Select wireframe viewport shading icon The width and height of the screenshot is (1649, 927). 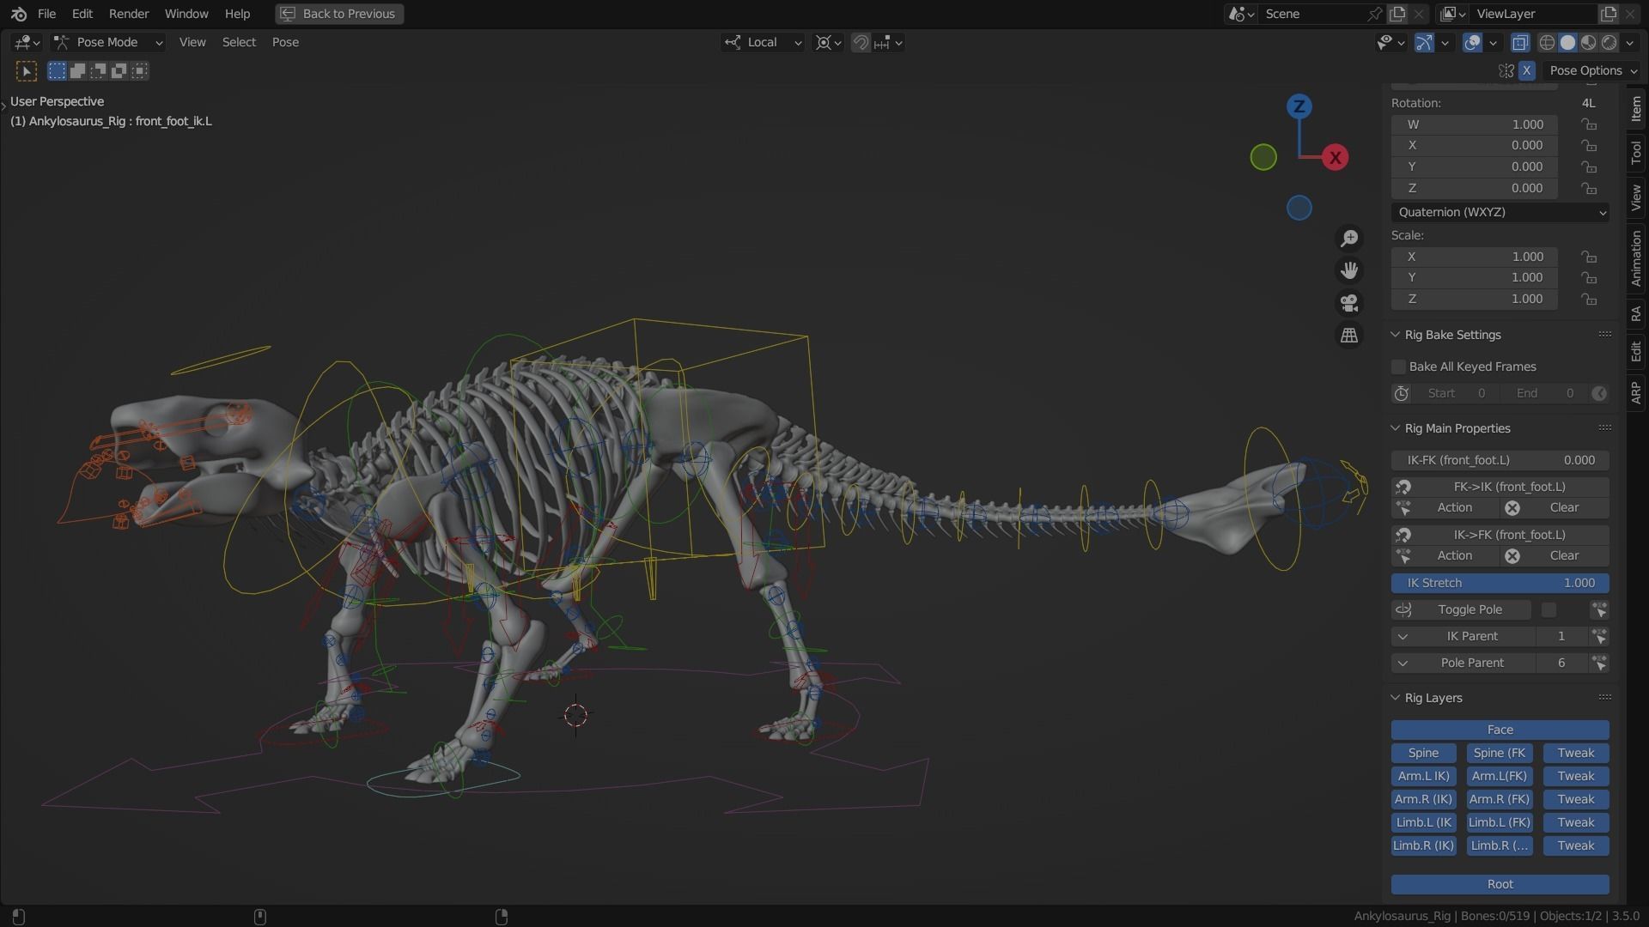pyautogui.click(x=1547, y=42)
